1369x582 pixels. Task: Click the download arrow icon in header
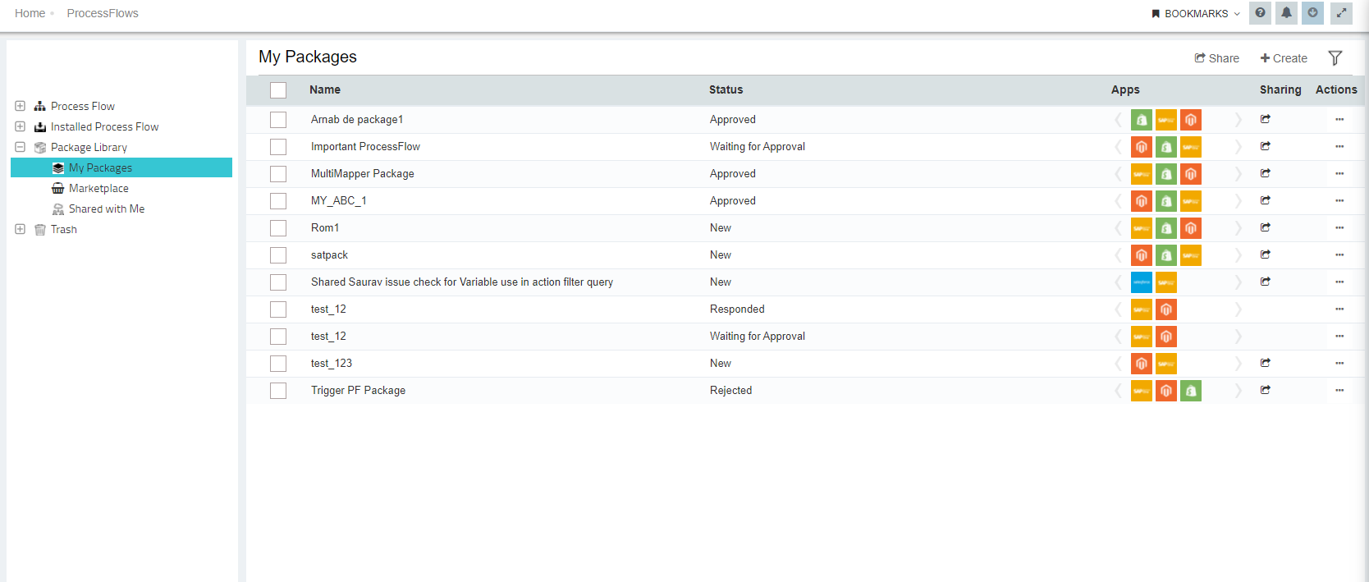pos(1312,13)
